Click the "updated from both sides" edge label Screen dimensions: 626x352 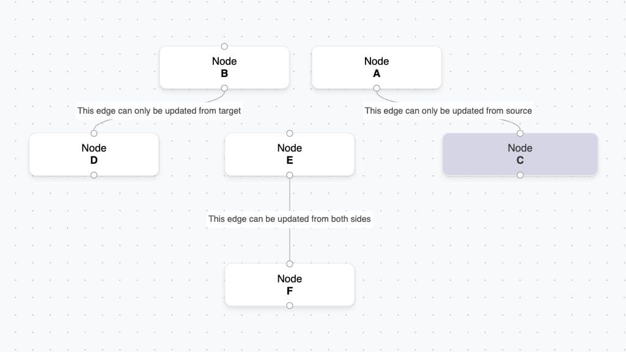[290, 219]
